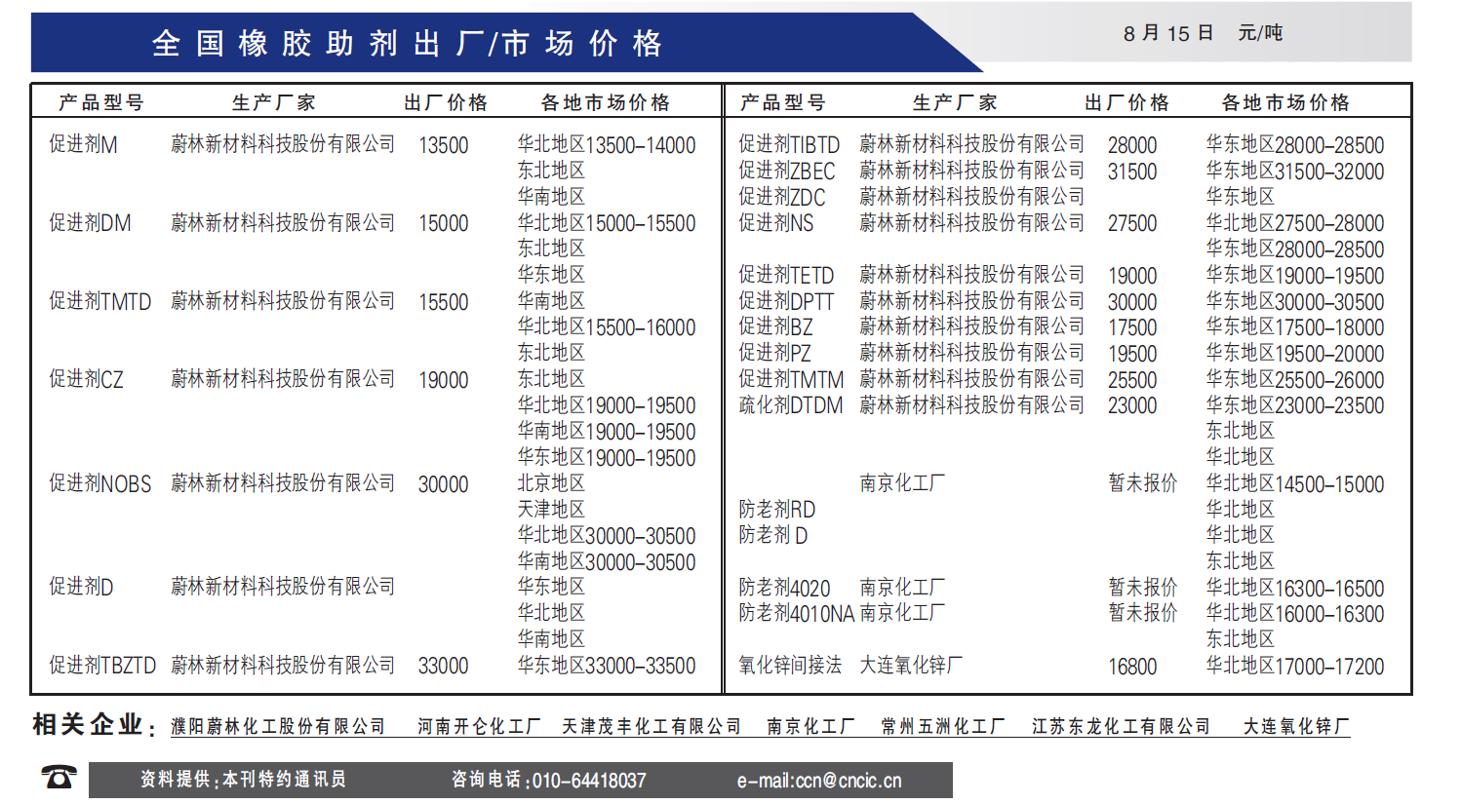Select factory price 27500 for 促进剂NS
Viewport: 1462px width, 804px height.
coord(1132,223)
